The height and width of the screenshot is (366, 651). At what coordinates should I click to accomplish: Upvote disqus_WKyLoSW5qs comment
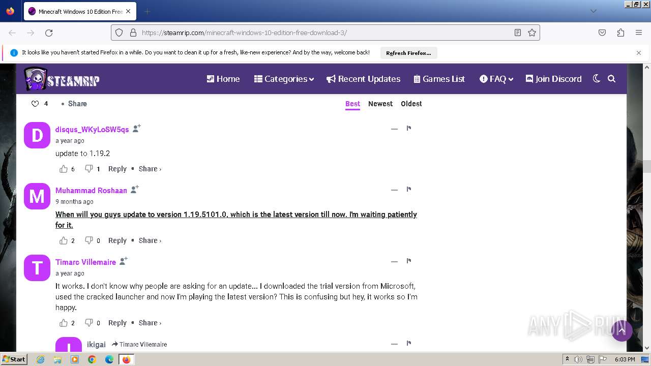(64, 169)
